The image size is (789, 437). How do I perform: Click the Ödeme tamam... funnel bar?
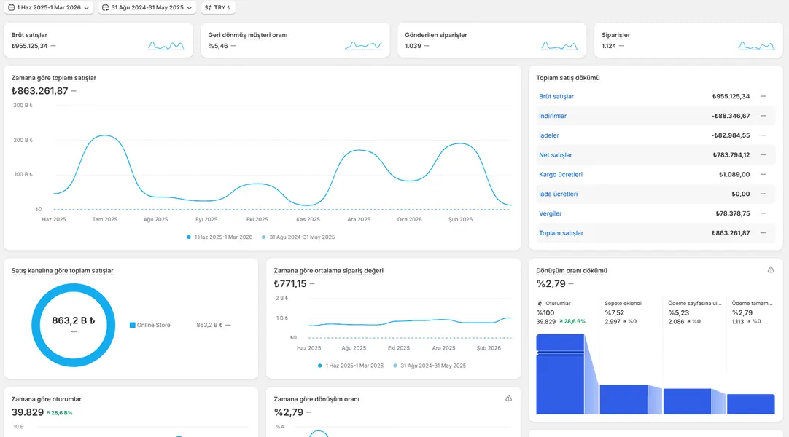pyautogui.click(x=751, y=403)
